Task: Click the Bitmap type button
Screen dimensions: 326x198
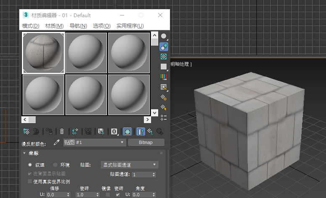Action: pos(146,142)
